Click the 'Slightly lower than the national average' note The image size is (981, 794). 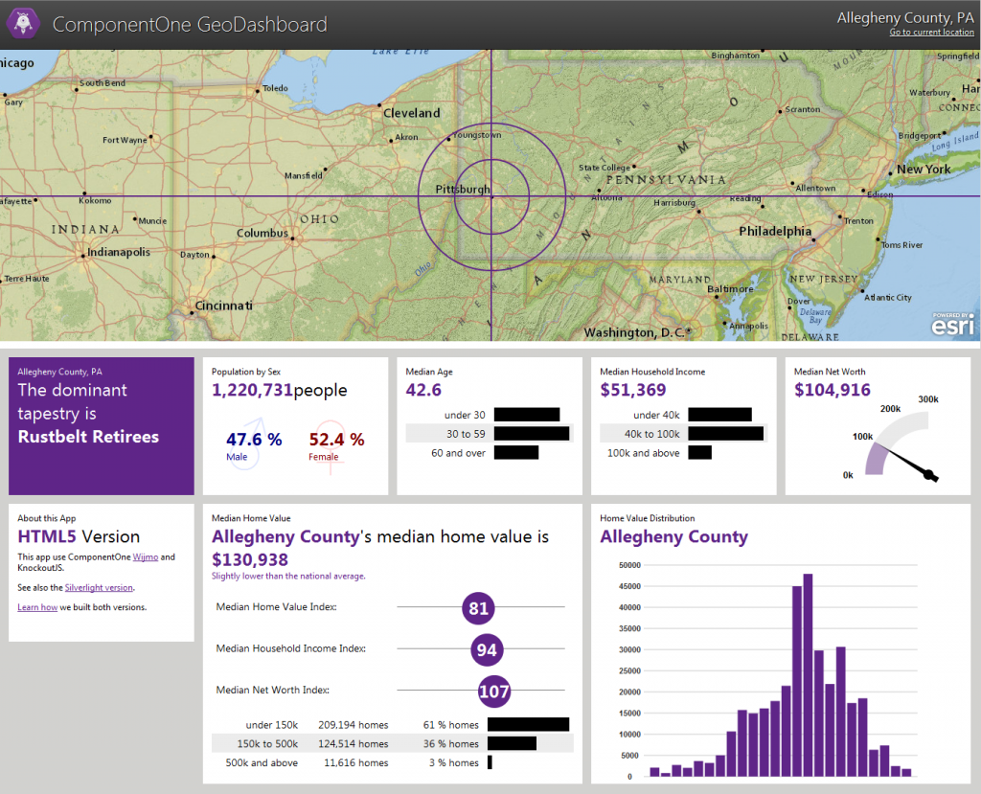click(288, 576)
